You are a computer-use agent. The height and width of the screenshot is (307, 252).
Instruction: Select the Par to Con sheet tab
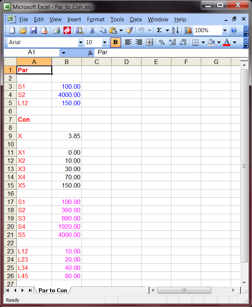[53, 291]
